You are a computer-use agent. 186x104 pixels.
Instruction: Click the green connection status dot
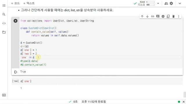179,102
